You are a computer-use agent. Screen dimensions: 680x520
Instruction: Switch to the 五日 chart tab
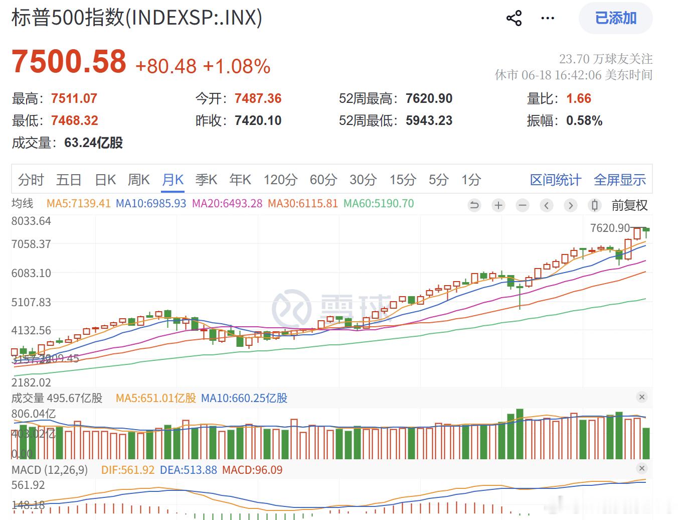click(x=69, y=180)
